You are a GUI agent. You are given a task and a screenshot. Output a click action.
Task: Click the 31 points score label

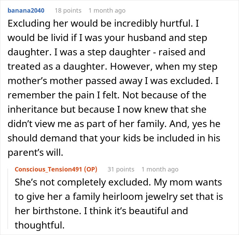(121, 169)
